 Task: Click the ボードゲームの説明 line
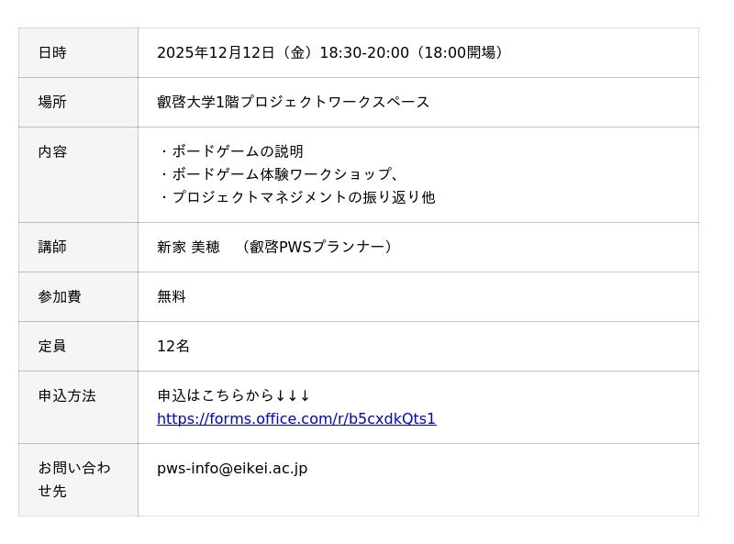coord(237,152)
